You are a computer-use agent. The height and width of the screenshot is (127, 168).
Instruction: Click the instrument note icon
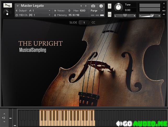pyautogui.click(x=7, y=13)
